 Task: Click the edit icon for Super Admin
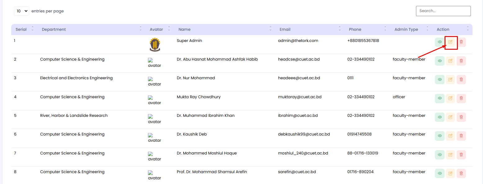coord(450,42)
